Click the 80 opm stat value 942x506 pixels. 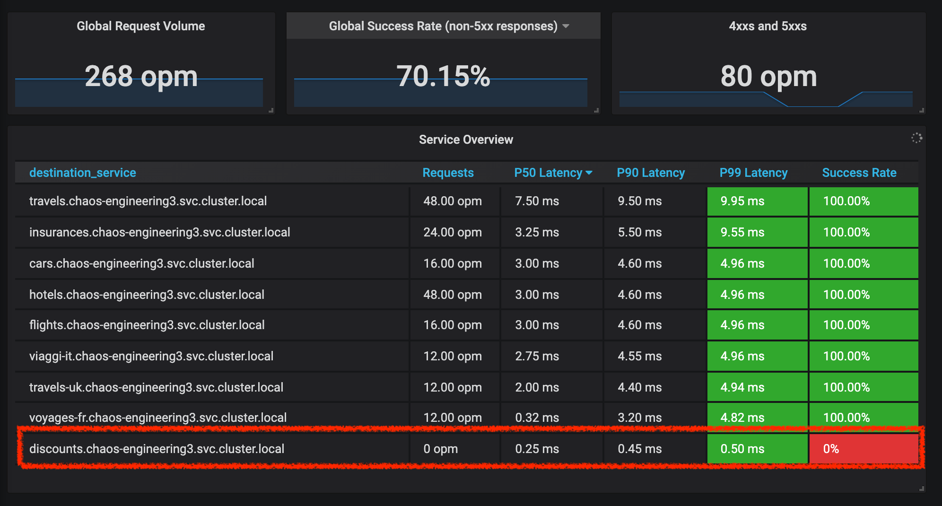point(768,76)
